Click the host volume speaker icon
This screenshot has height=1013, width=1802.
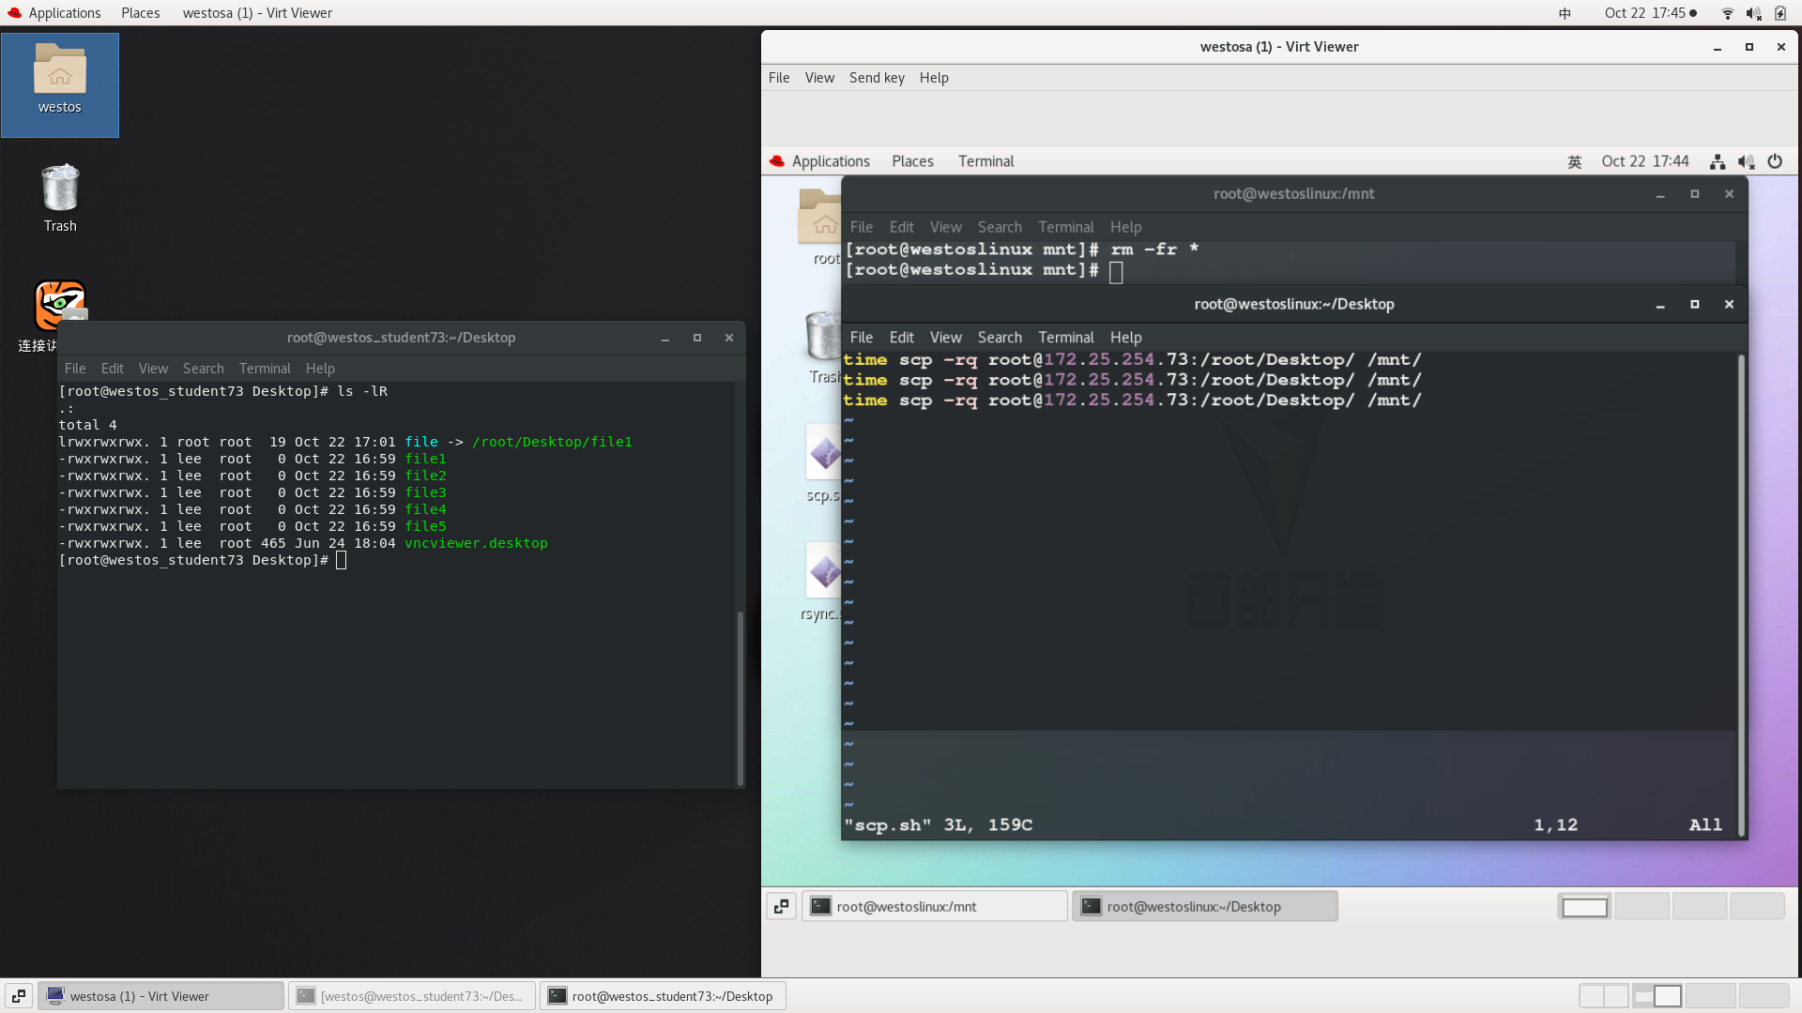tap(1752, 13)
